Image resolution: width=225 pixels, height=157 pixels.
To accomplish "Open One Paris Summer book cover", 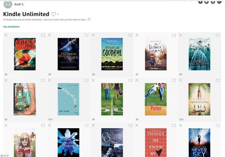I will pyautogui.click(x=25, y=99).
